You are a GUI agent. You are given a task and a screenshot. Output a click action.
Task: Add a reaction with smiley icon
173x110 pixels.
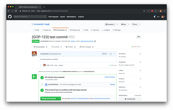point(111,54)
